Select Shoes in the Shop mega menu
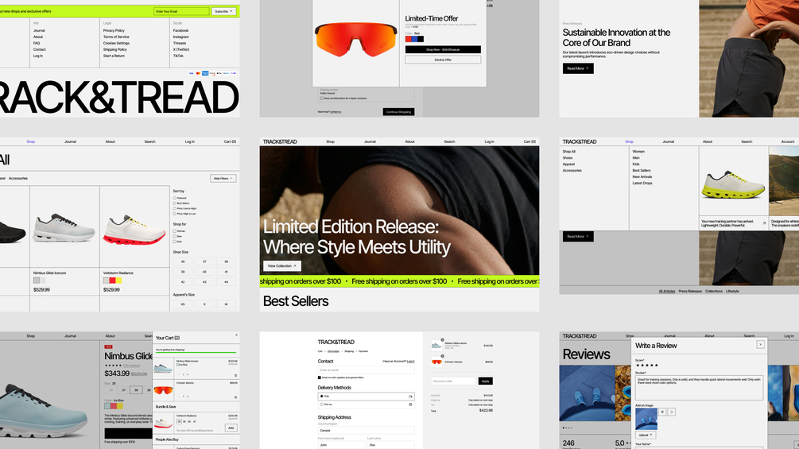 point(567,158)
